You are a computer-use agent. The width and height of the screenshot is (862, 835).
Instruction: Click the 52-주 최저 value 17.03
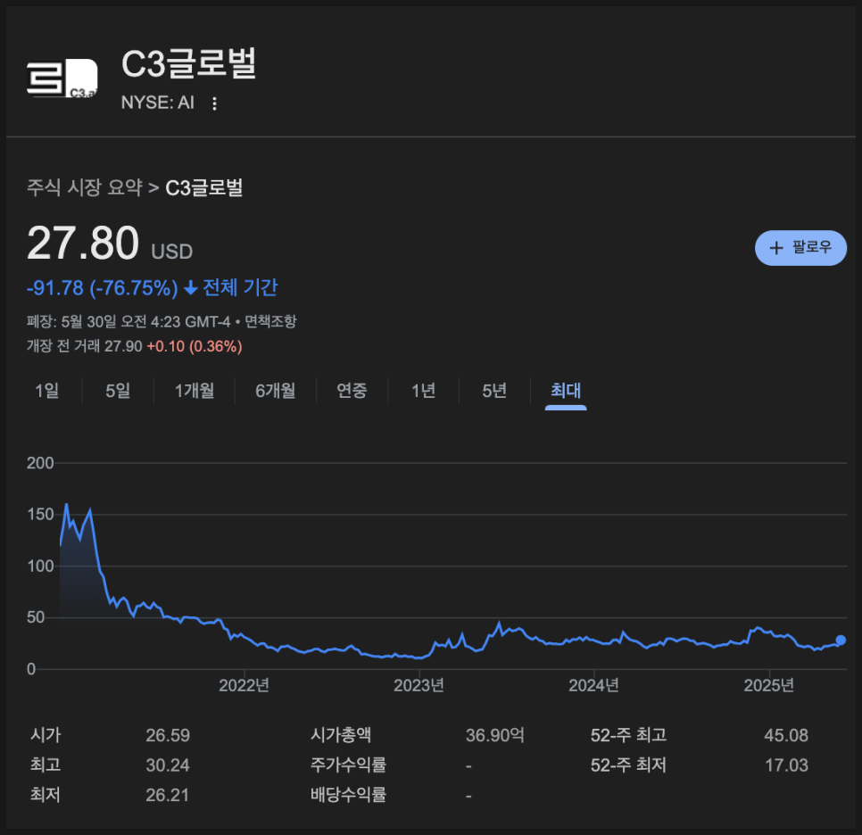point(786,765)
